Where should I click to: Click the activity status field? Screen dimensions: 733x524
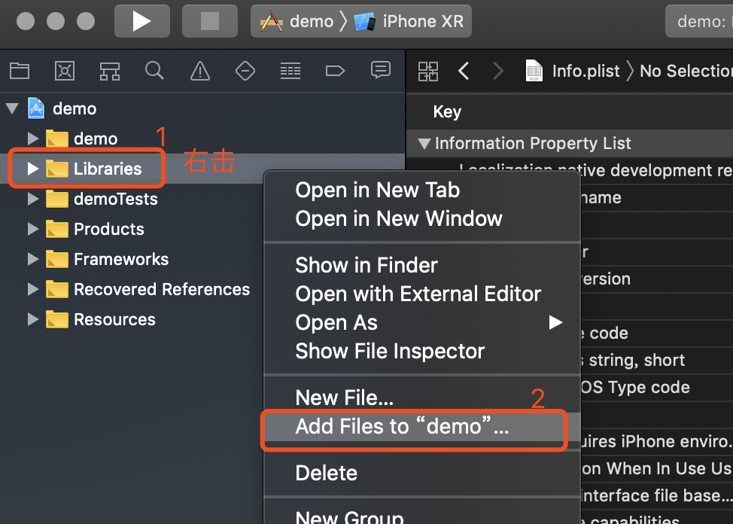click(699, 21)
